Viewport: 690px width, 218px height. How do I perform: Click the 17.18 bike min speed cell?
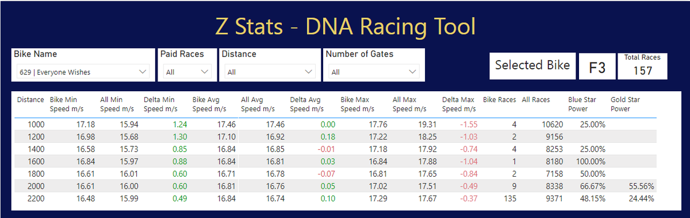[x=85, y=124]
